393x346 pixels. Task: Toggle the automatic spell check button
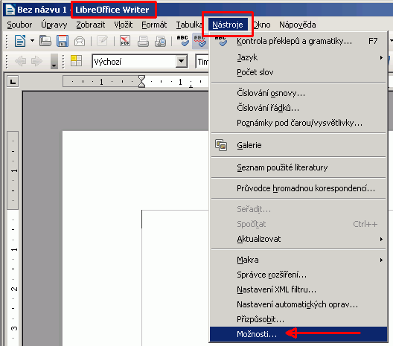199,41
